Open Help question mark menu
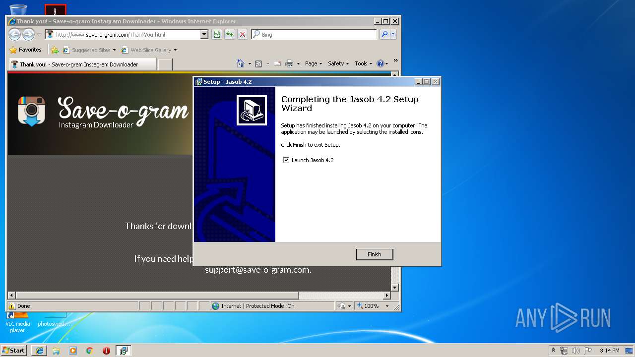Screen dimensions: 635x357 point(382,63)
